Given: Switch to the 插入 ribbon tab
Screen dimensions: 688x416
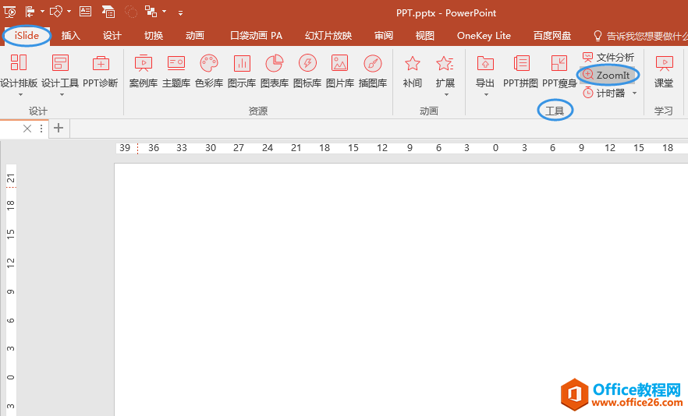Looking at the screenshot, I should 71,36.
